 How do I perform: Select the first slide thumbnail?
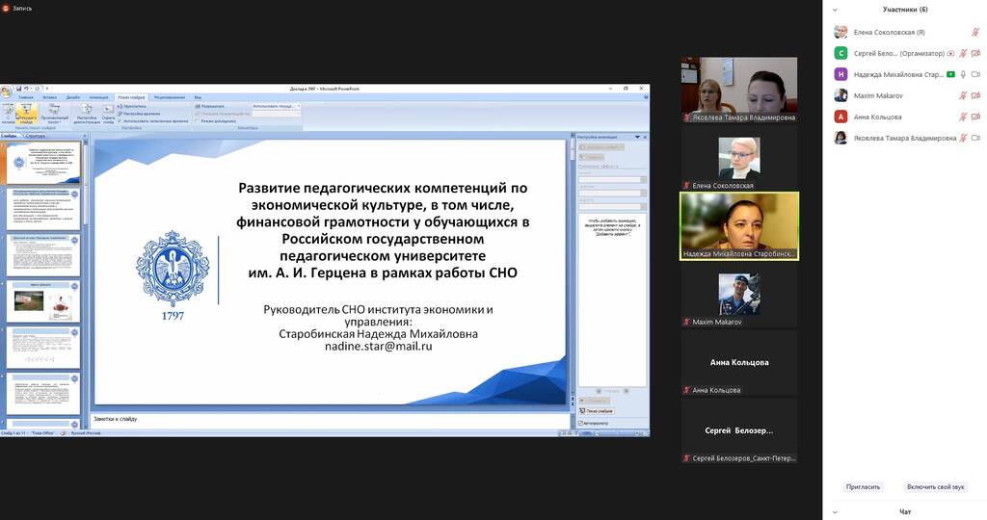[x=43, y=162]
